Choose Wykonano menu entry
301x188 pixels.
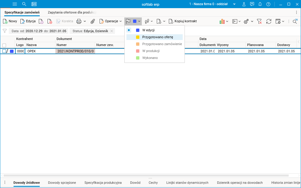coord(154,58)
